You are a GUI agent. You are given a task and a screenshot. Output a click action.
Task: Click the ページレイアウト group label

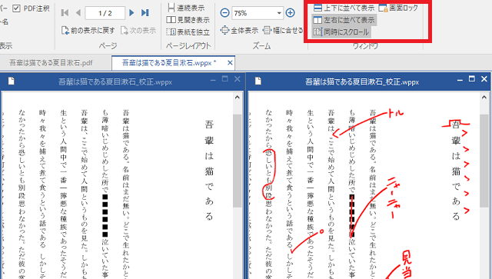coord(188,46)
